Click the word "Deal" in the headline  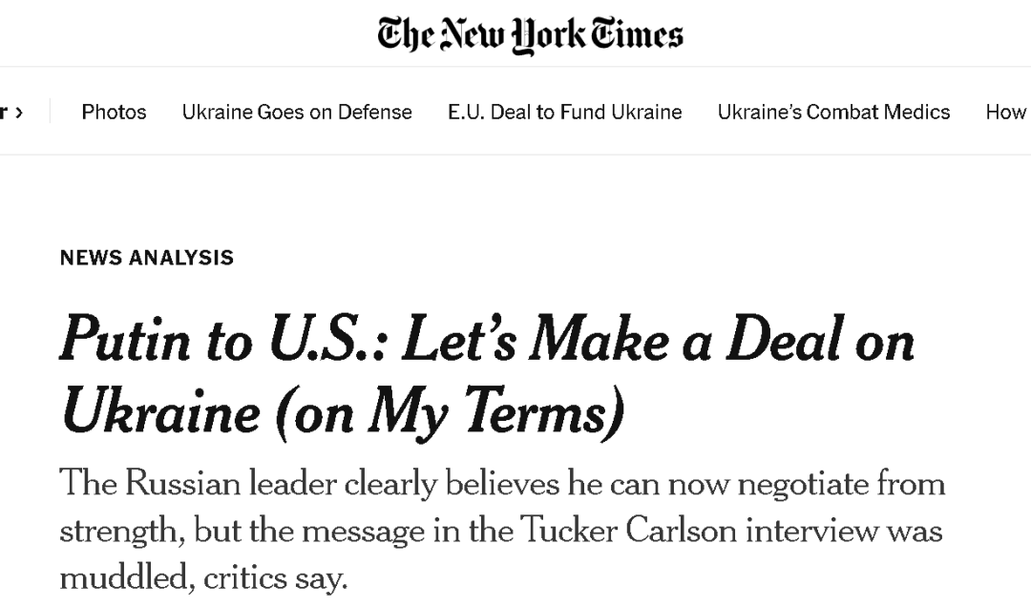[785, 340]
